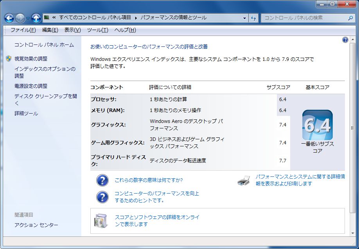Viewport: 359px width, 249px height.
Task: Click the software box icon
Action: [x=101, y=221]
